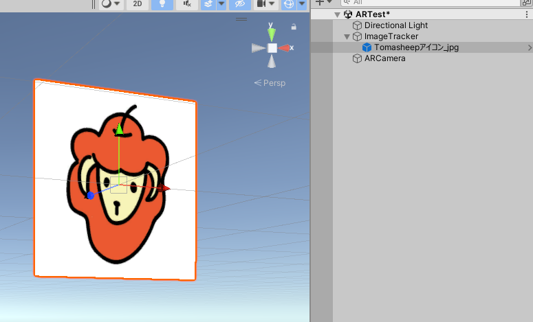The height and width of the screenshot is (322, 533).
Task: Click the green Y axis cone on orientation gizmo
Action: tap(271, 34)
